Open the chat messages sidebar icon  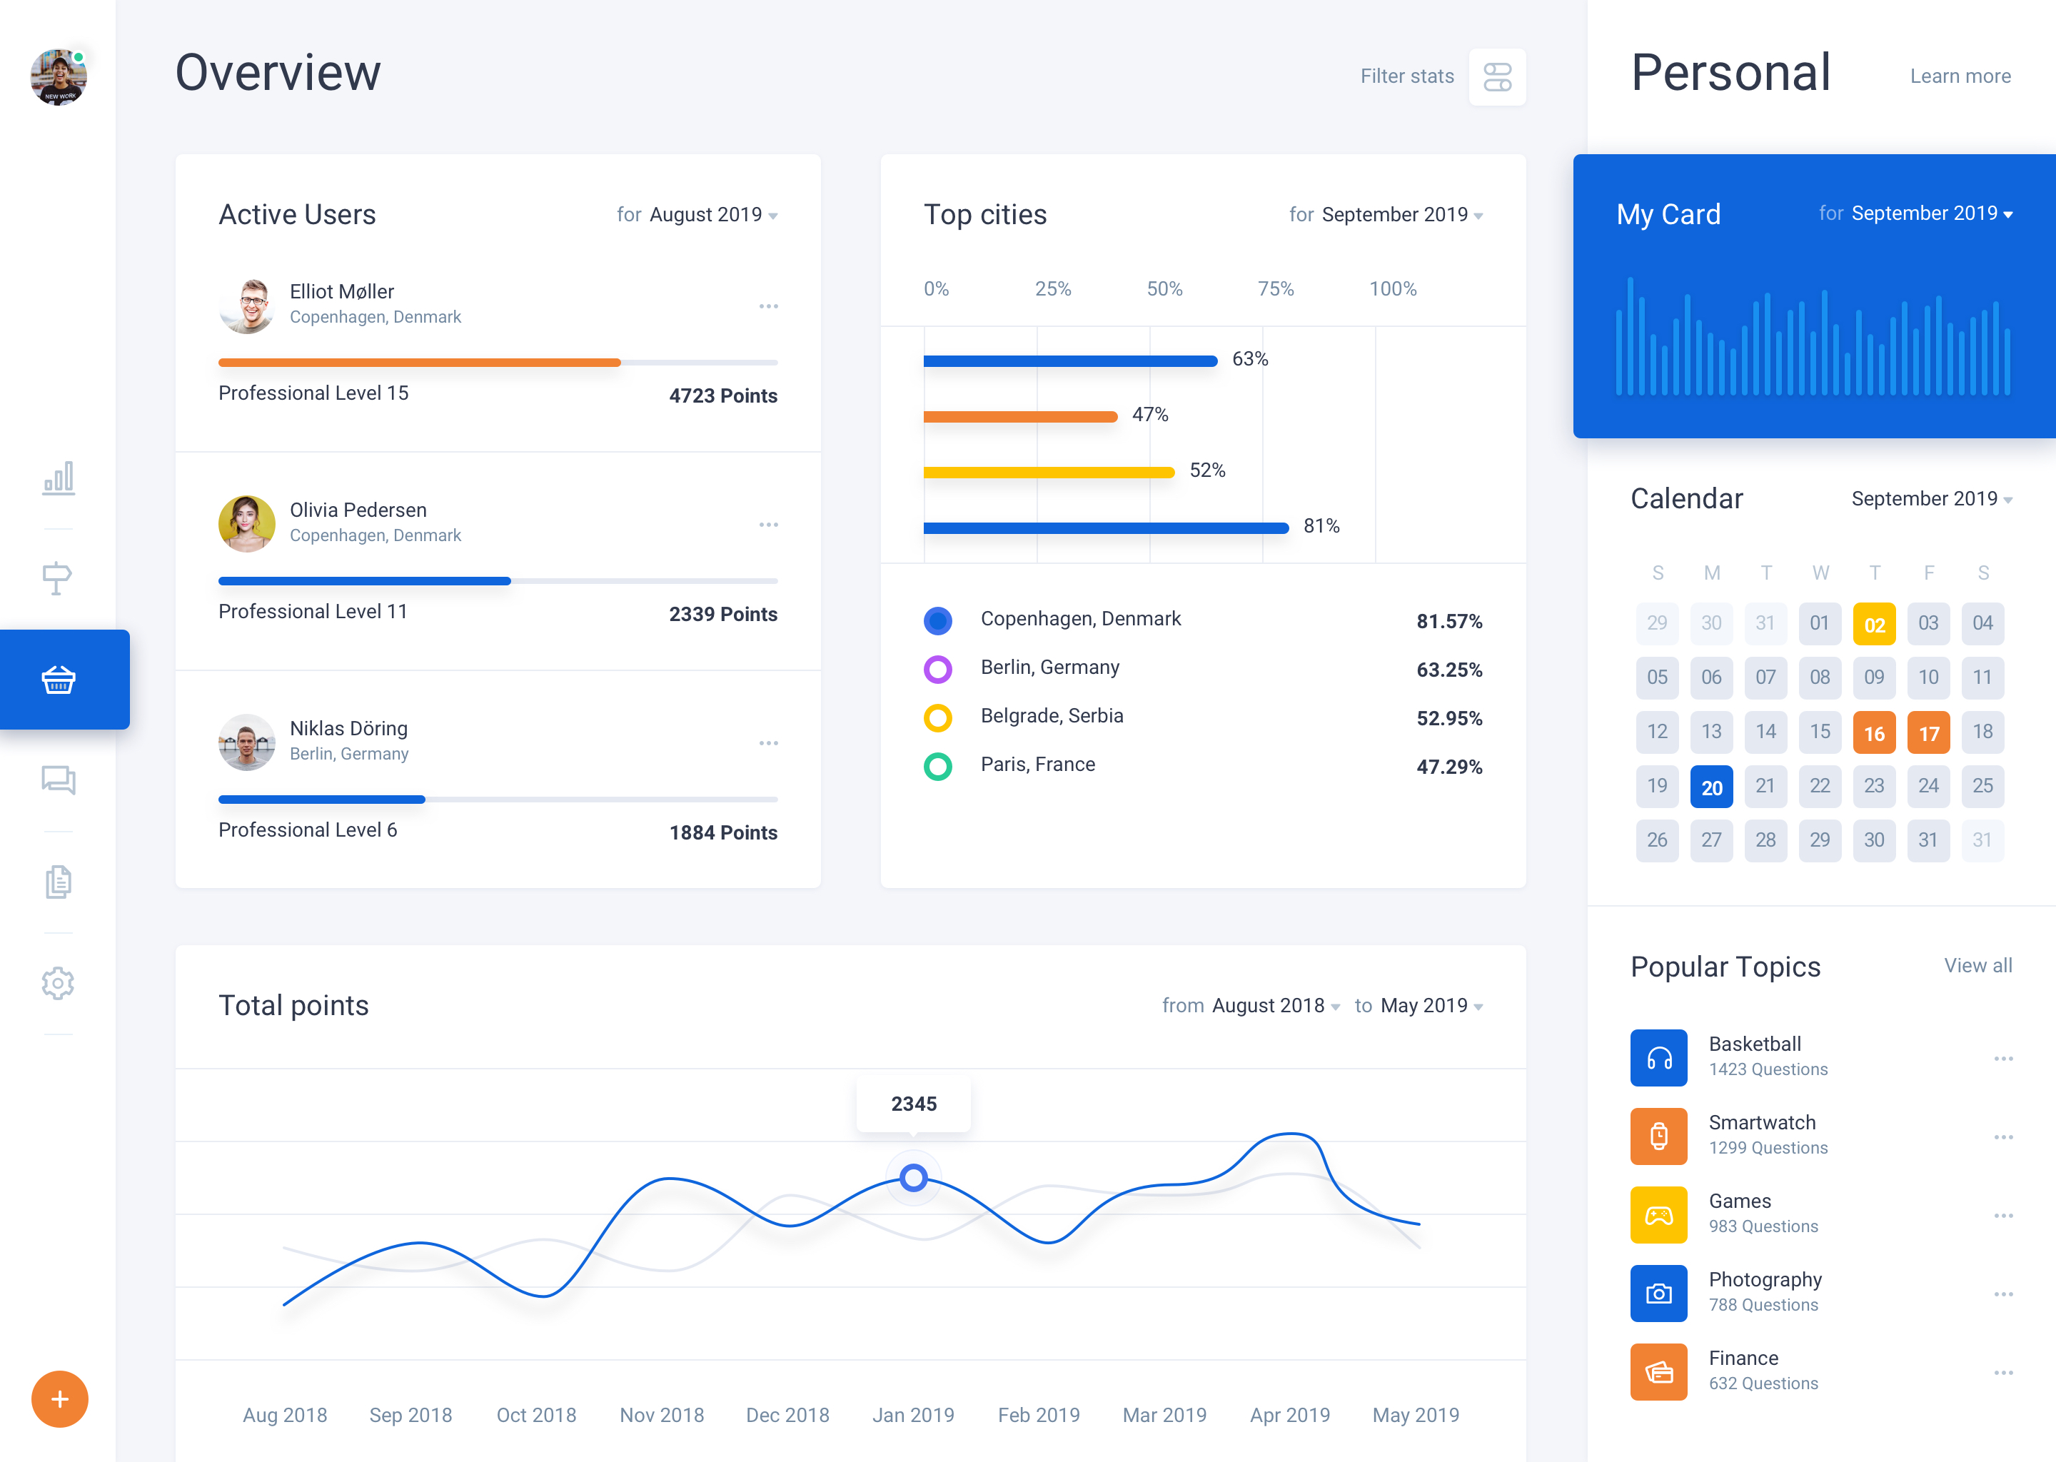tap(59, 780)
